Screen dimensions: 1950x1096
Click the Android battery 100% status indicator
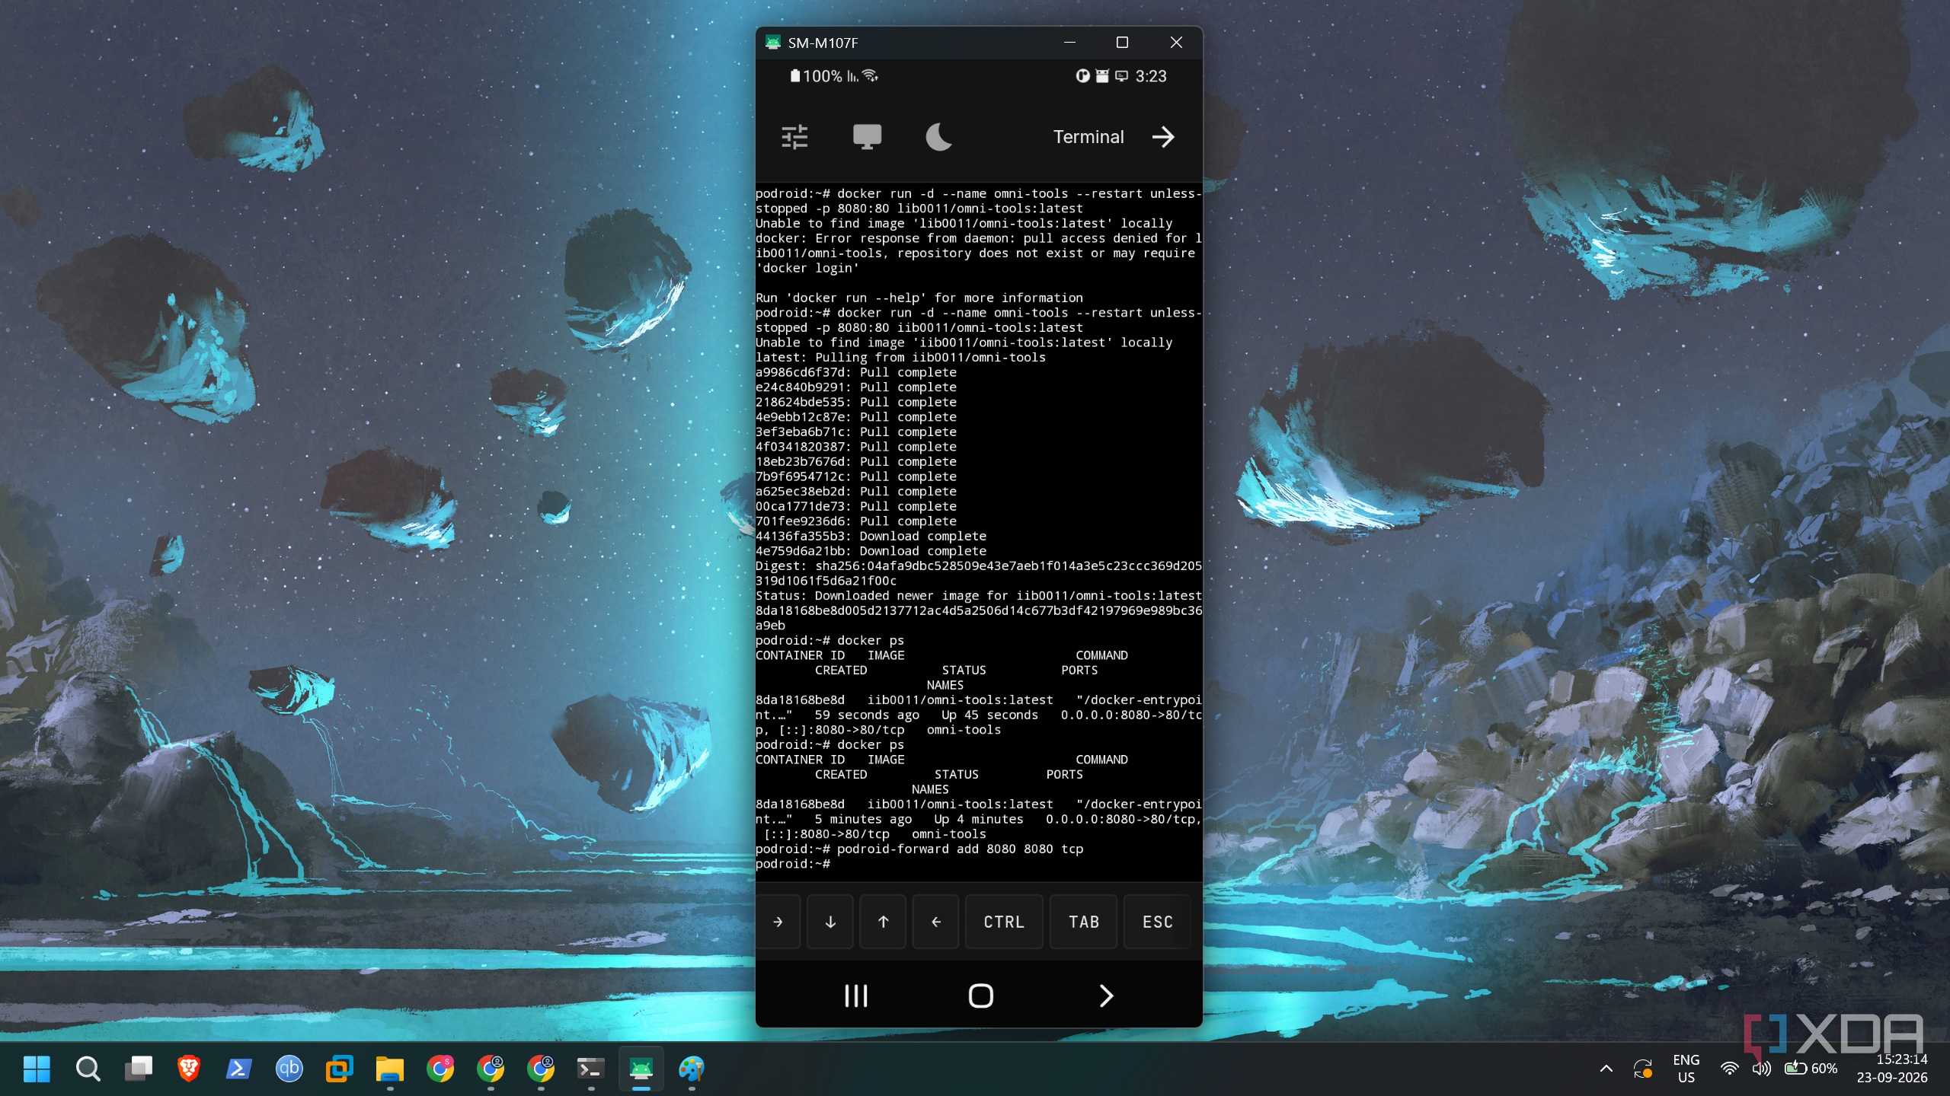[817, 76]
